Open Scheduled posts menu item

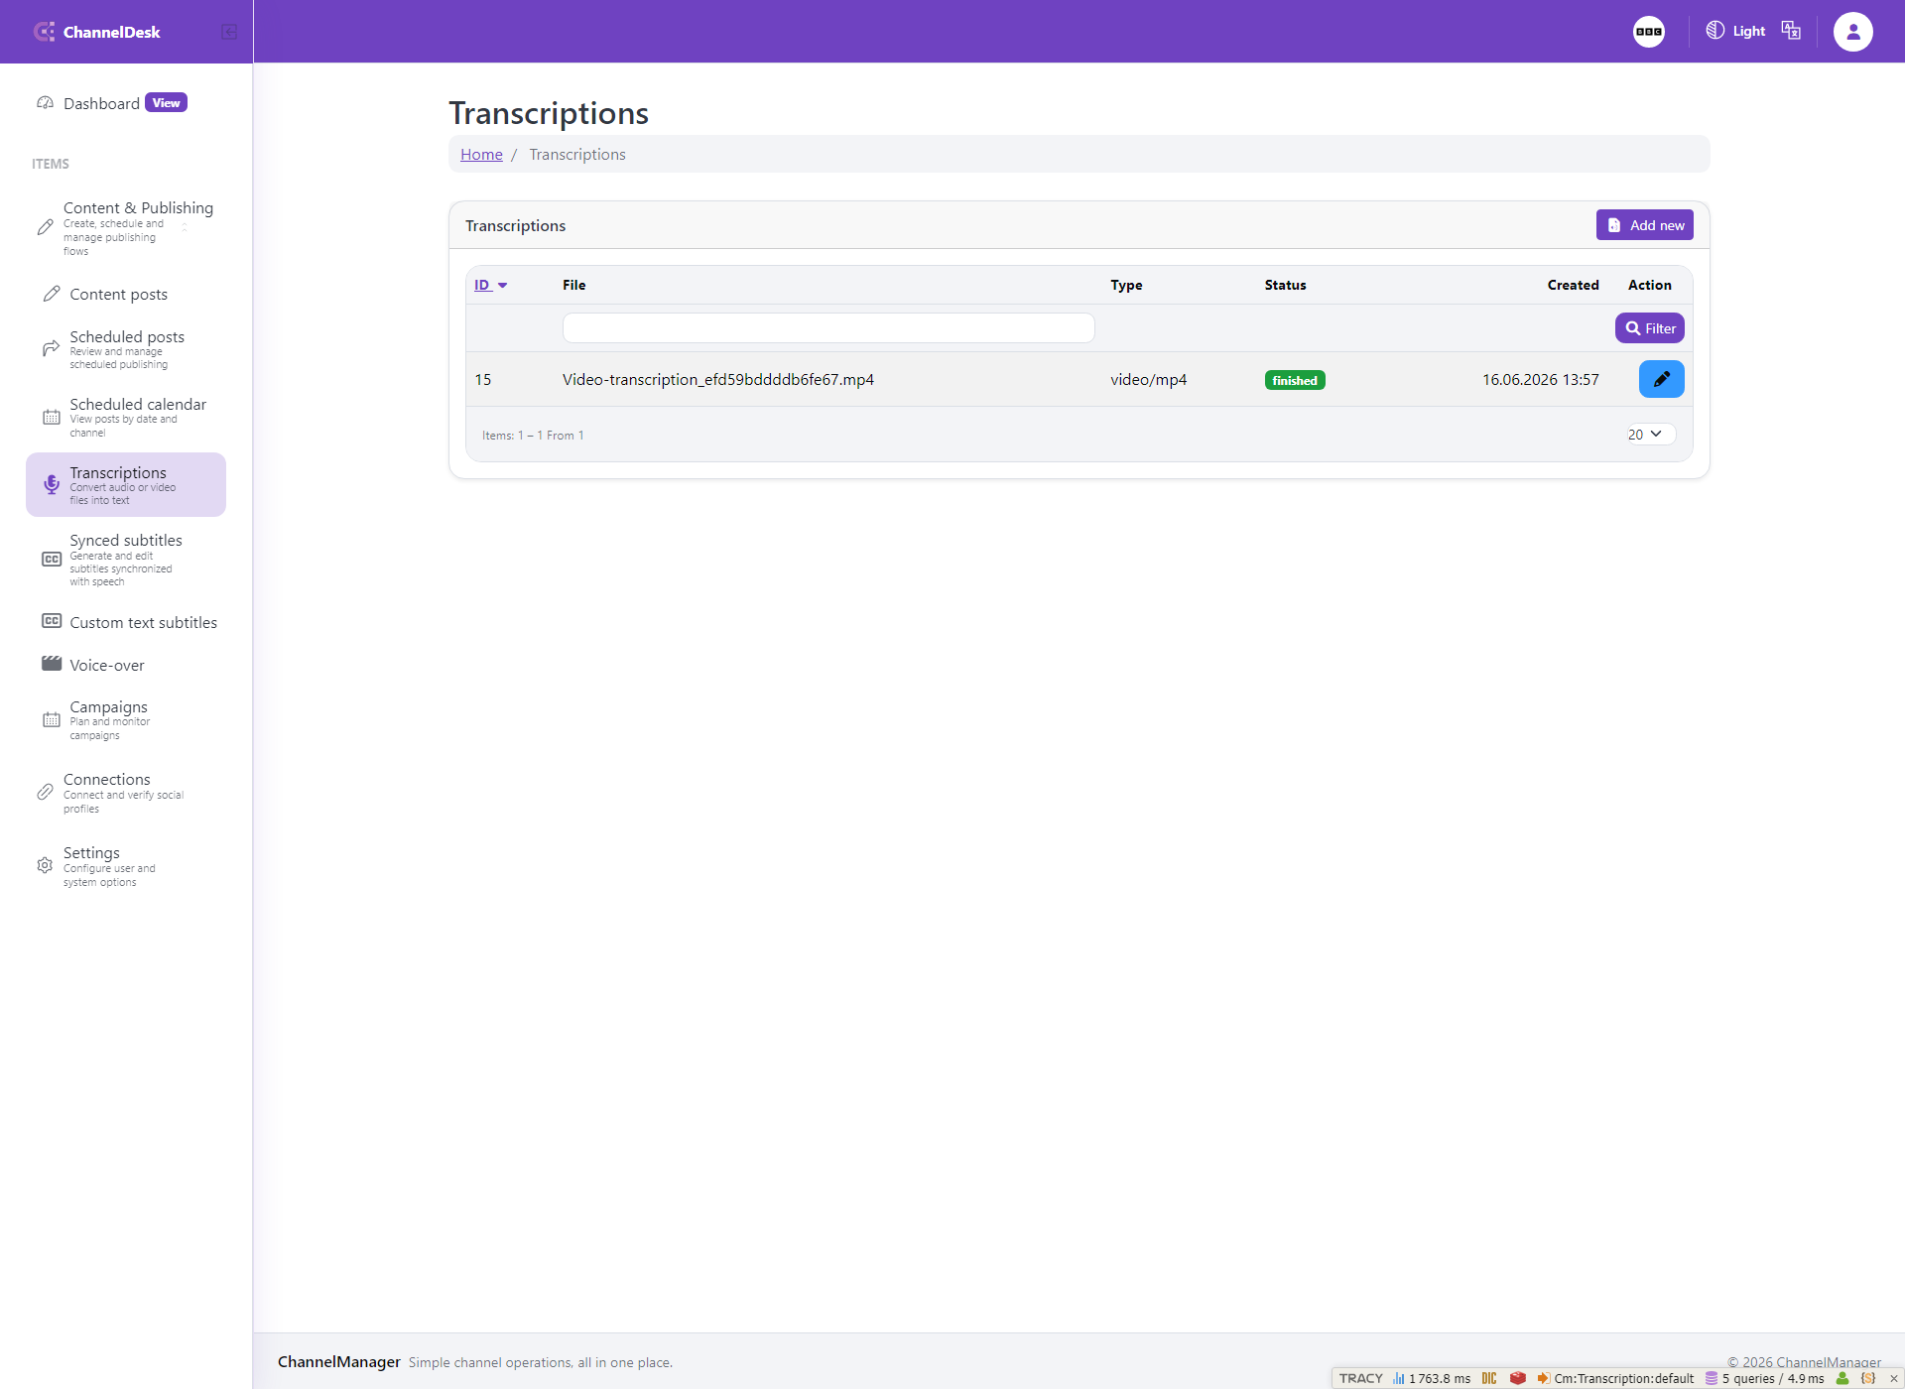[126, 349]
